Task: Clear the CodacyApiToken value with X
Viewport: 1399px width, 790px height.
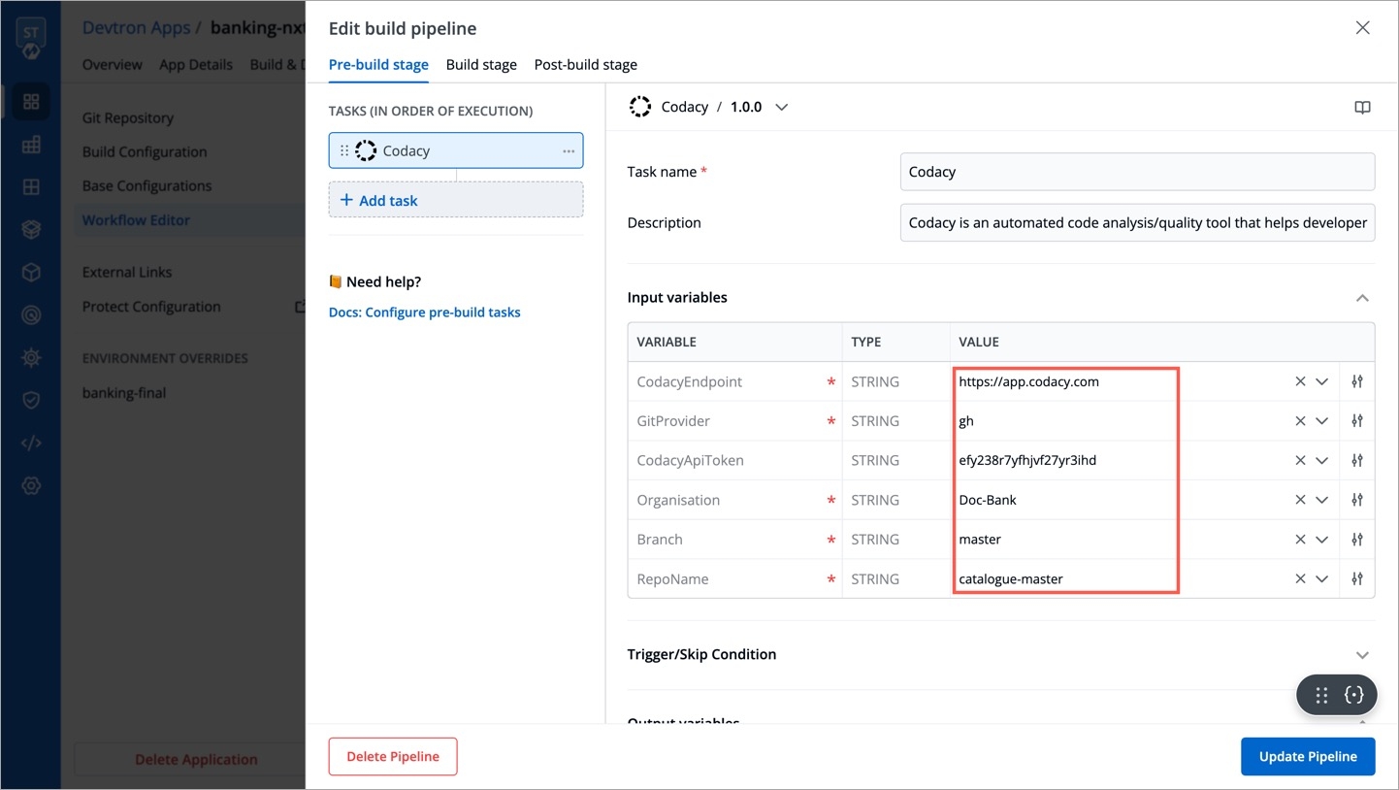Action: [1300, 461]
